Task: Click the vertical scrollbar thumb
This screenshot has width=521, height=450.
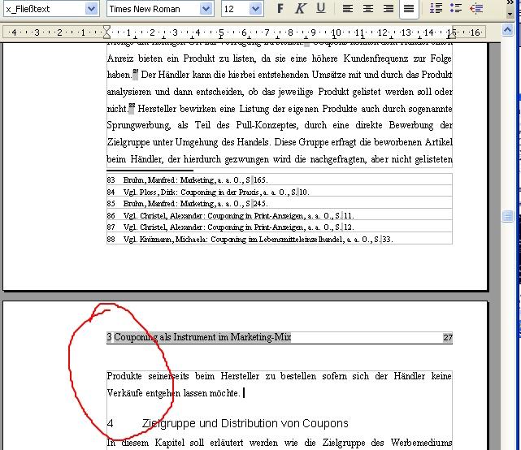Action: pyautogui.click(x=507, y=216)
